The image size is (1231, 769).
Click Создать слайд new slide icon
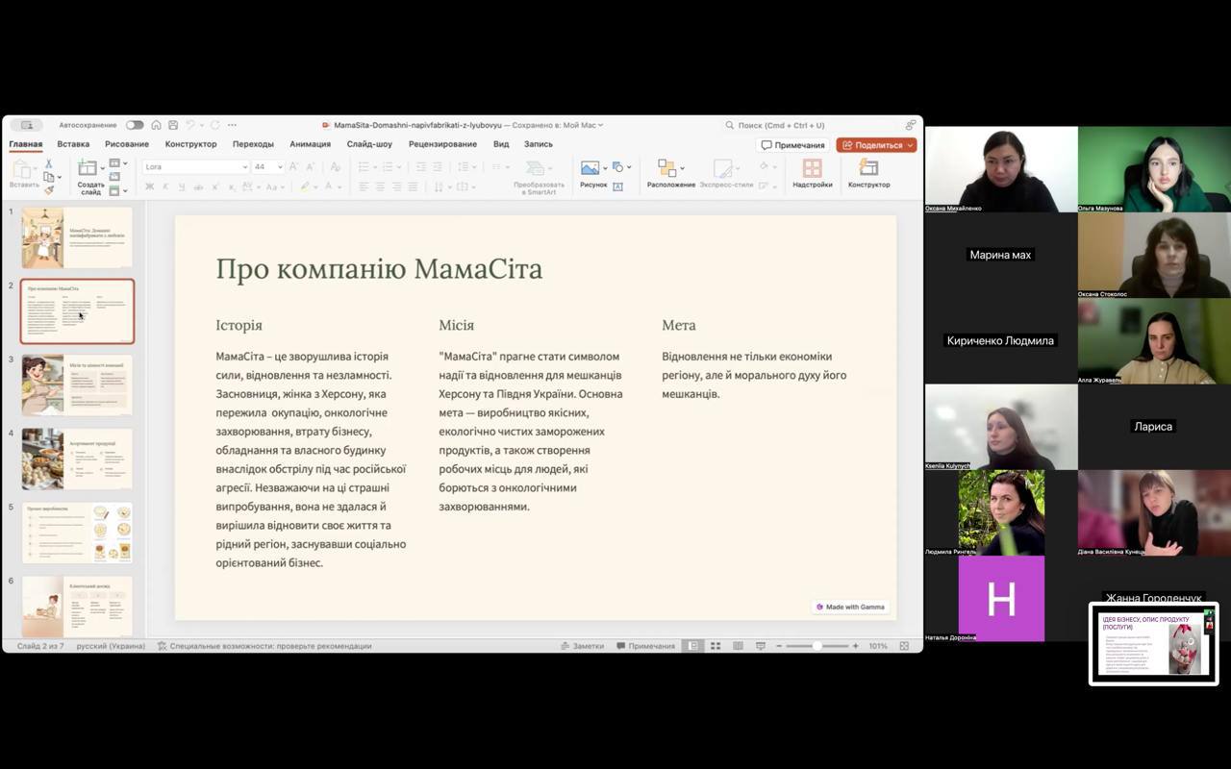[88, 168]
